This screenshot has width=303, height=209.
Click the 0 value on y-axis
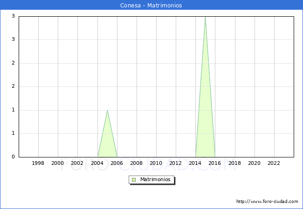tap(13, 157)
